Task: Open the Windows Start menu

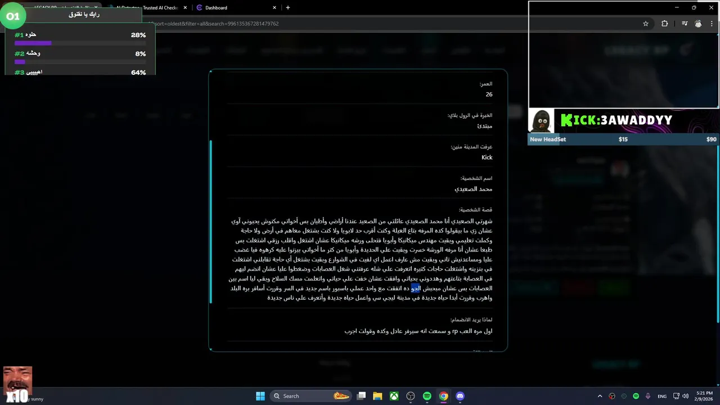Action: click(x=260, y=396)
